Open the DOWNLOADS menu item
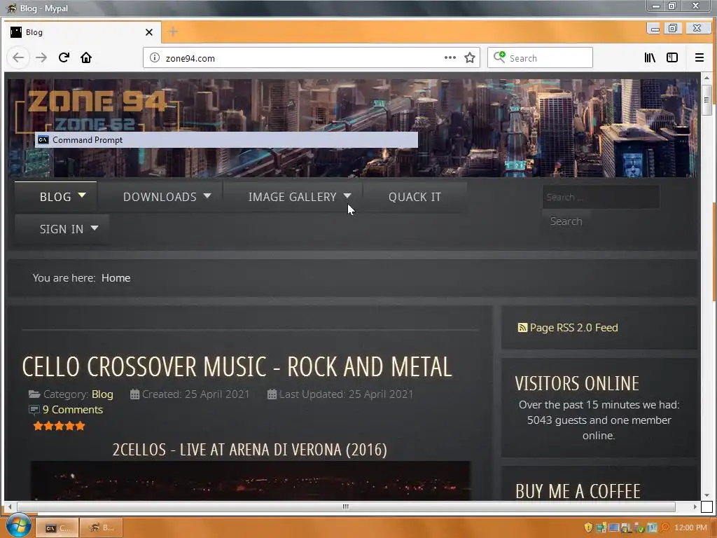The image size is (717, 538). (160, 197)
